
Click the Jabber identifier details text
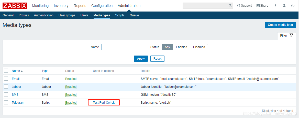pyautogui.click(x=169, y=87)
